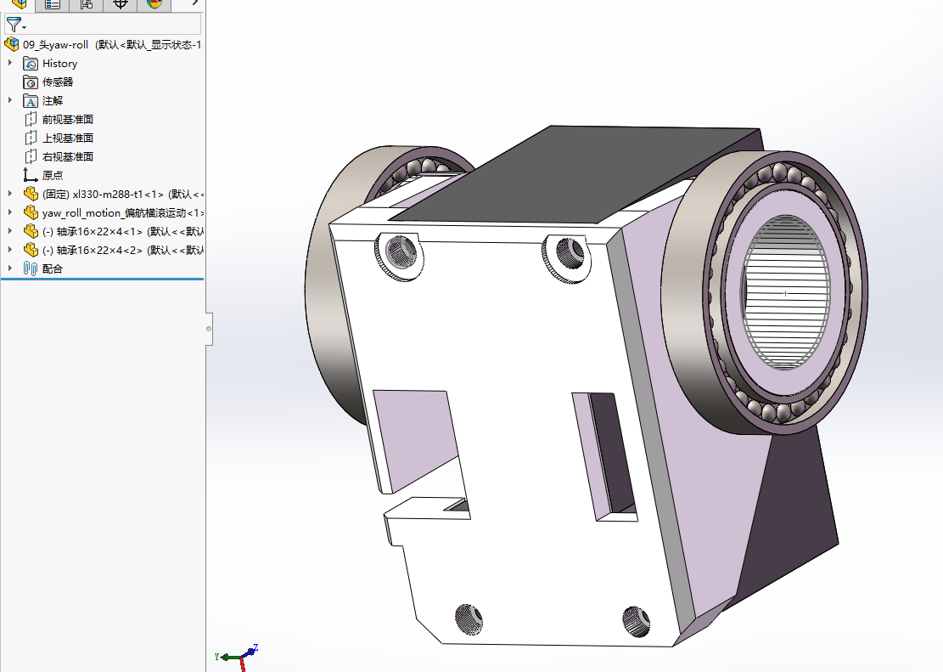Expand the 轴承16×22×4<2> component
The height and width of the screenshot is (672, 943).
pyautogui.click(x=9, y=249)
